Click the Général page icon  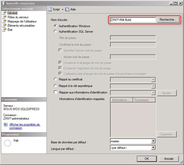[x=4, y=13]
